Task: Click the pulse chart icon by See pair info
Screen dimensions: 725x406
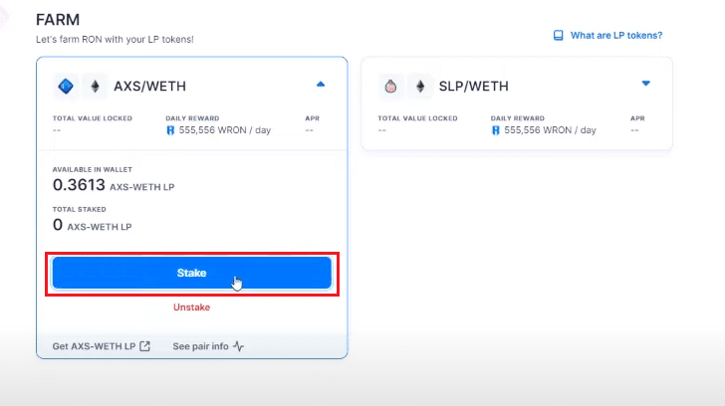Action: tap(239, 346)
